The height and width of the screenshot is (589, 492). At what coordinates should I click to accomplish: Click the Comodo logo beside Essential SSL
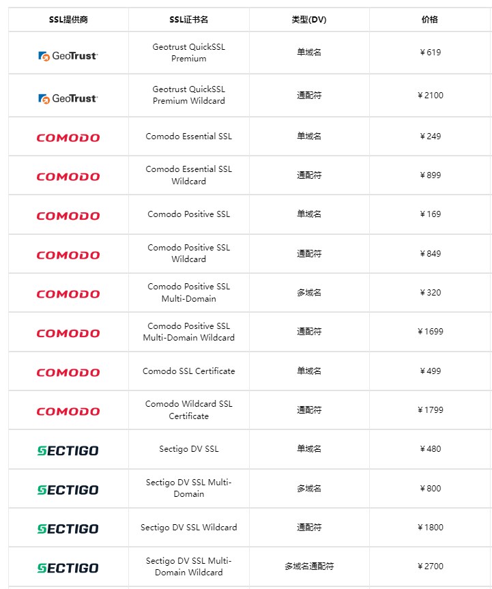coord(68,138)
